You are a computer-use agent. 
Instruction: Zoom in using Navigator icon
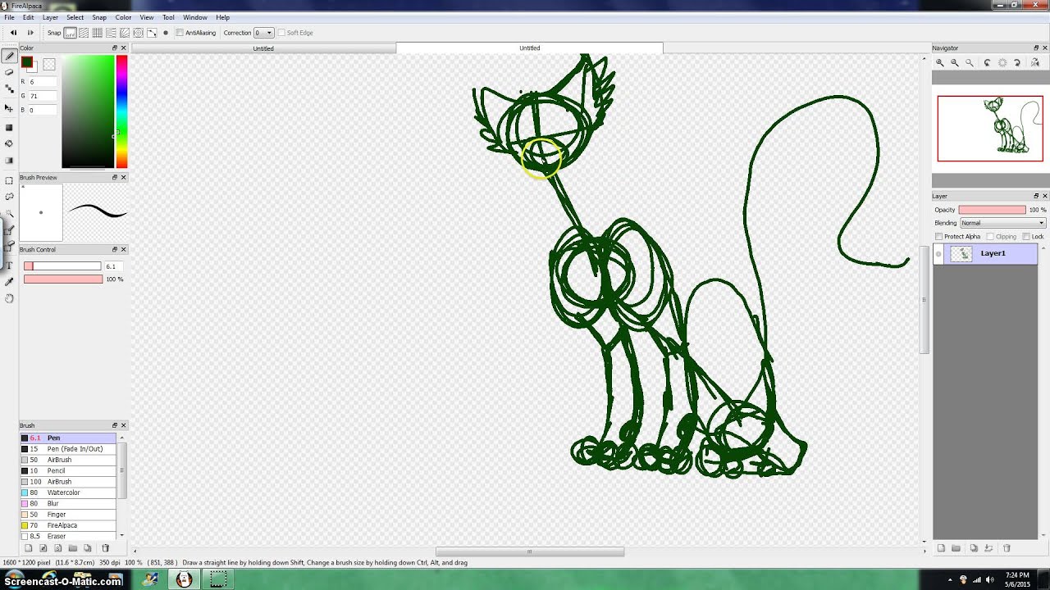click(x=940, y=62)
